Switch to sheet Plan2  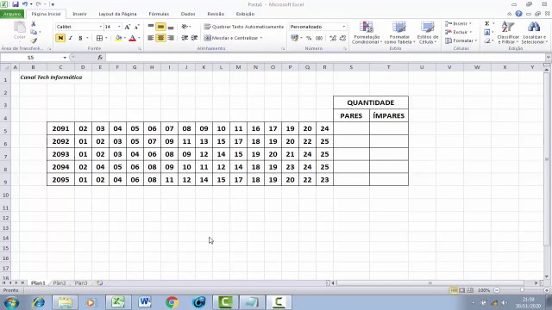coord(60,283)
